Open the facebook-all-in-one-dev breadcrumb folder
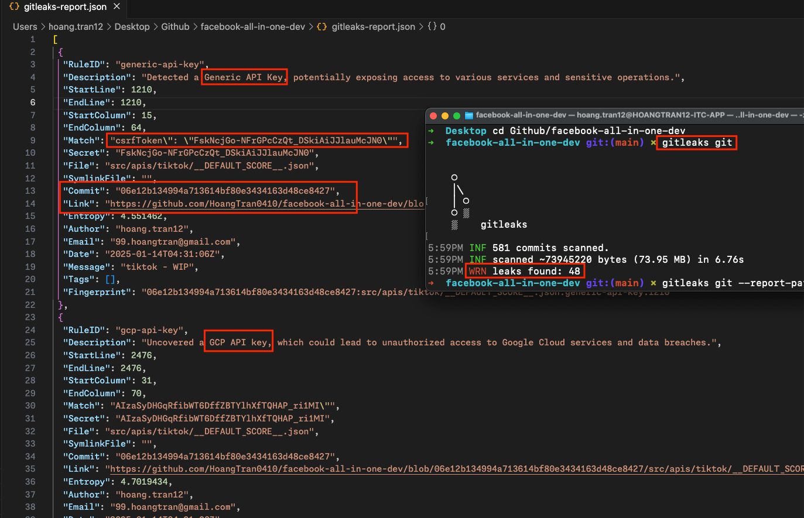 pos(252,26)
